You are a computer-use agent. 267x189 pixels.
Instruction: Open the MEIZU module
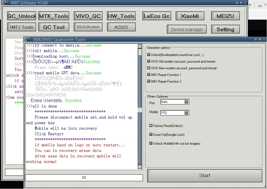225,16
